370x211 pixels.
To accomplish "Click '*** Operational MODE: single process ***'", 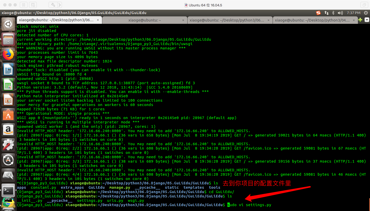I will click(x=63, y=113).
